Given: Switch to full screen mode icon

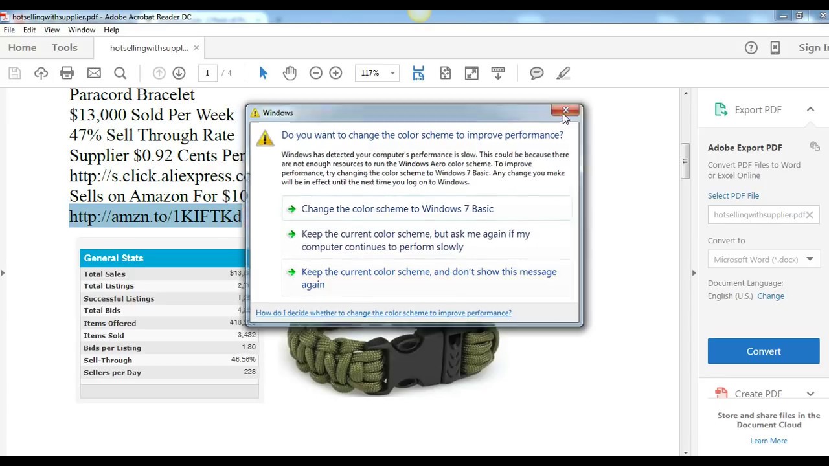Looking at the screenshot, I should (x=471, y=73).
